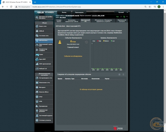Image resolution: width=166 pixels, height=132 pixels.
Task: Switch to Сетевая защита tab
Action: point(59,21)
